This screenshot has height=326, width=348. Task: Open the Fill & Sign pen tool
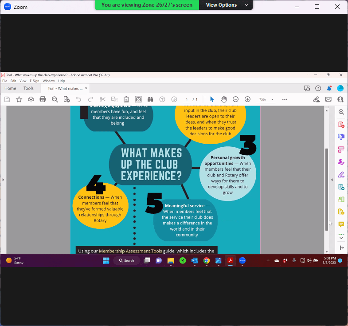341,174
